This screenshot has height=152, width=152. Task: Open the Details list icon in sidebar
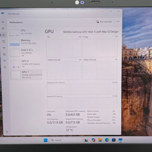tap(4, 61)
